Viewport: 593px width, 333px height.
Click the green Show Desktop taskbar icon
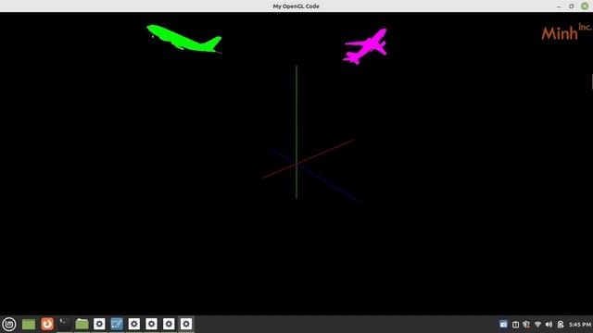click(x=29, y=324)
